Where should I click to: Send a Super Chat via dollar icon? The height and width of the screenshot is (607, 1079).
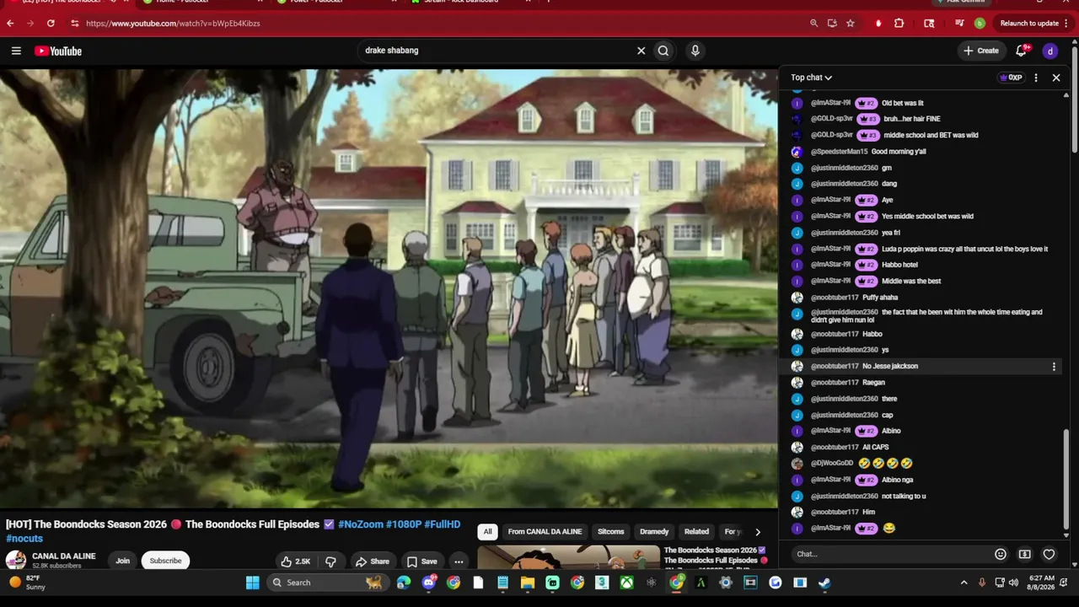click(x=1024, y=554)
